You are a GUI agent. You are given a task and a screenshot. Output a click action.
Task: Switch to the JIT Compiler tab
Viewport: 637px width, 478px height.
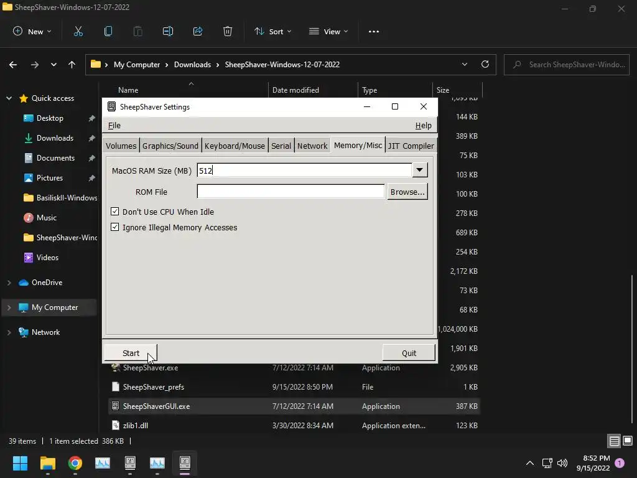(411, 146)
